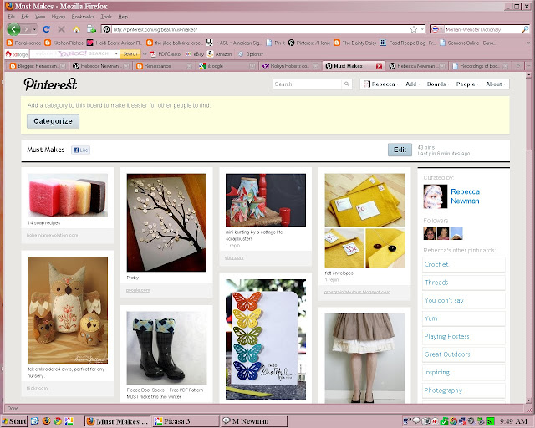The height and width of the screenshot is (428, 535).
Task: Open the search engine selector dropdown
Action: (x=437, y=30)
